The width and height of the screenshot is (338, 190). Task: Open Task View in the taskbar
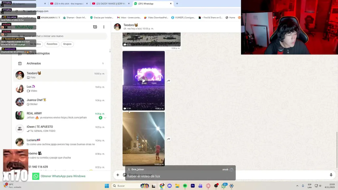[153, 186]
